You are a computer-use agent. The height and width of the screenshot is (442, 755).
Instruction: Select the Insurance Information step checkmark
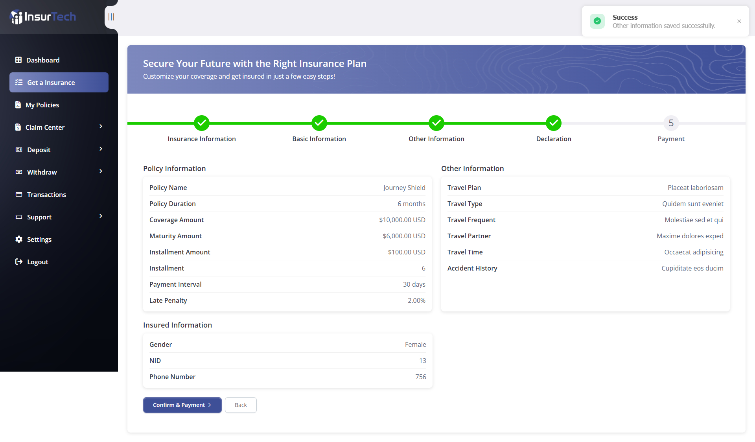(x=202, y=123)
